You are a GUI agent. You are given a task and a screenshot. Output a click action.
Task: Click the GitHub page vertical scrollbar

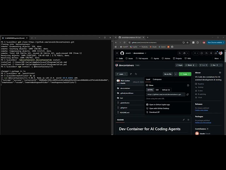(x=225, y=56)
